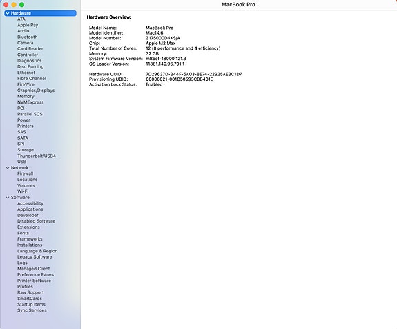Show the Storage information
397x329 pixels.
point(26,150)
